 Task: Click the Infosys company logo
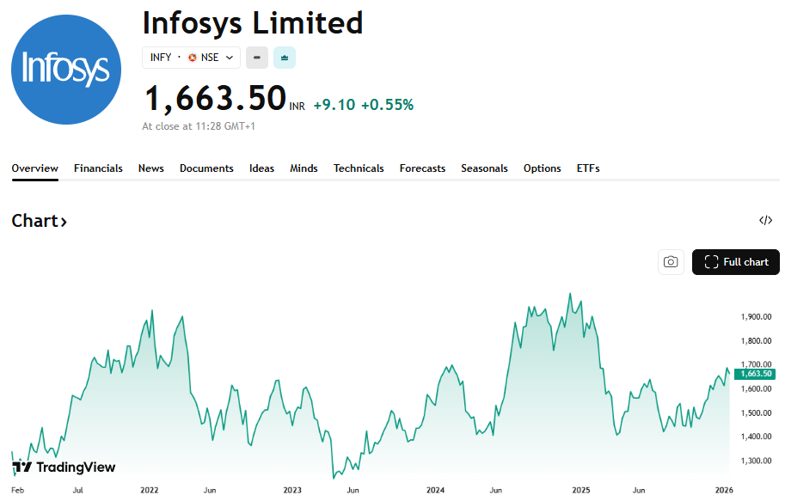tap(66, 70)
